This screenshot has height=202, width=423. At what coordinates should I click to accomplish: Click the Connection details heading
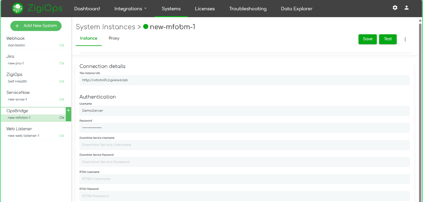pyautogui.click(x=103, y=66)
